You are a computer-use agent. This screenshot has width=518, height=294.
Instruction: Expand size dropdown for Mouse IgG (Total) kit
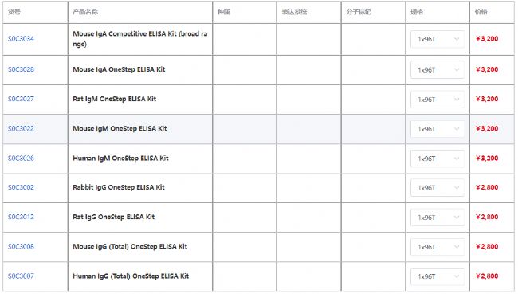point(438,247)
